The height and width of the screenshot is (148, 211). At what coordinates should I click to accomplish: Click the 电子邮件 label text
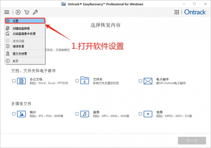click(162, 79)
